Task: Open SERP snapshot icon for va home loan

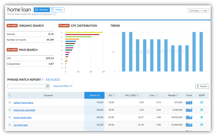Action: coord(201,125)
